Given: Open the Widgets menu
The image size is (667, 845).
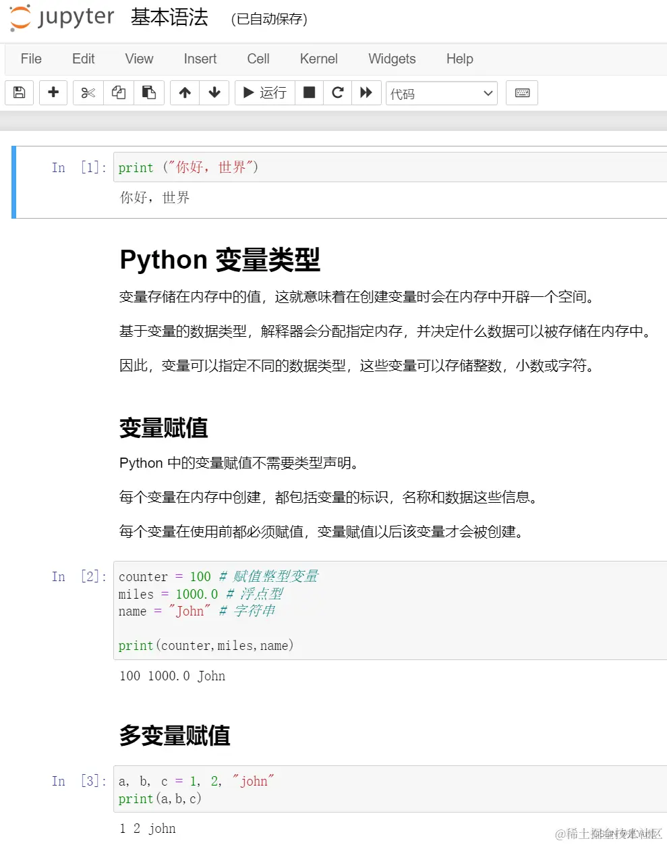Looking at the screenshot, I should (391, 59).
